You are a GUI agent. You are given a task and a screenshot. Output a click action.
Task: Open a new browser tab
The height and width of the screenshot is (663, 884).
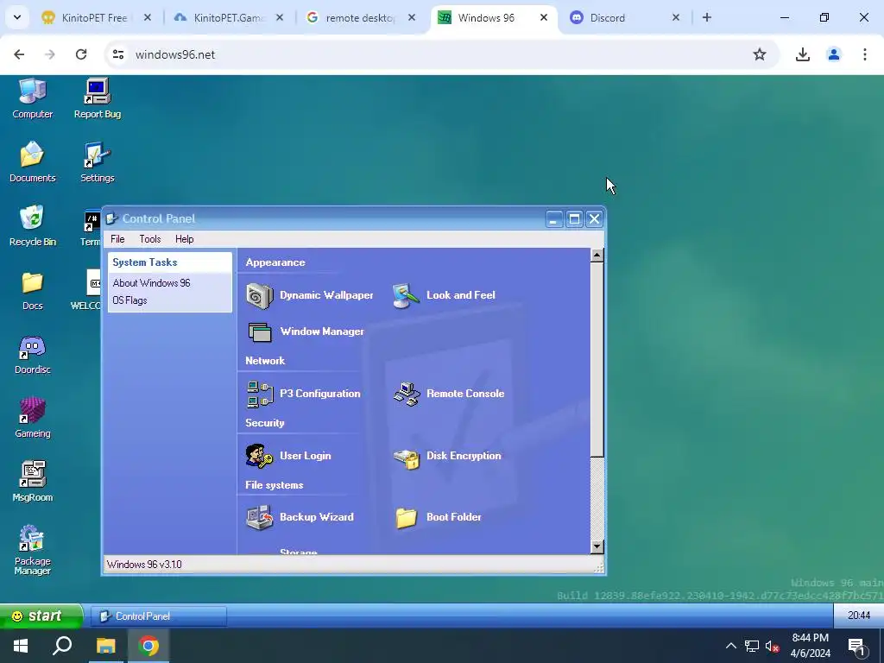(707, 17)
